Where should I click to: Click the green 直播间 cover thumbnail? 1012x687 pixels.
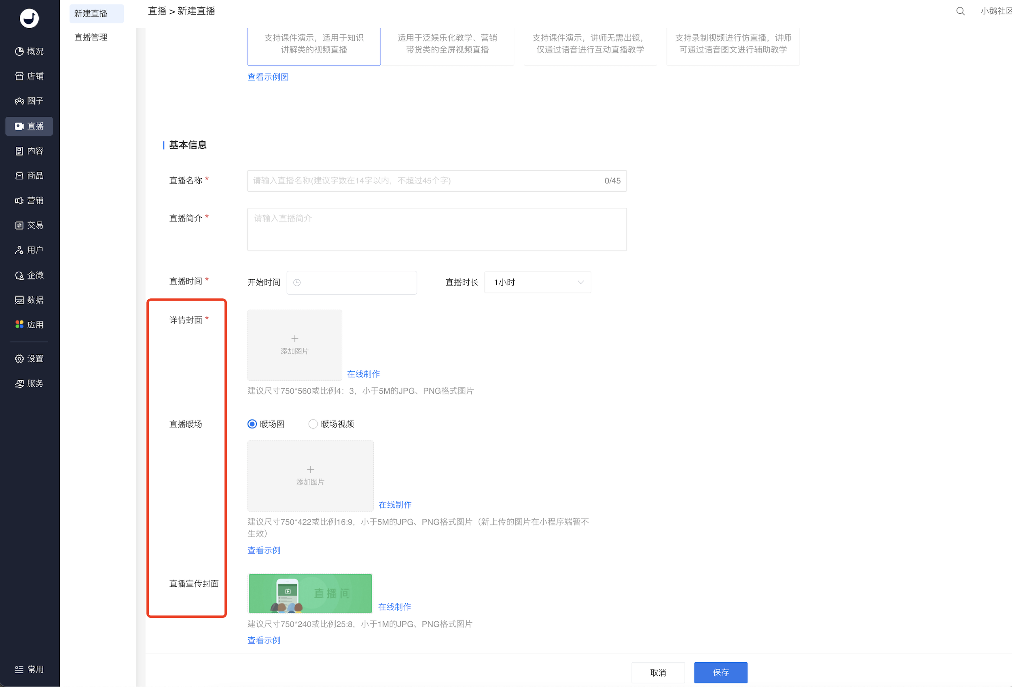pyautogui.click(x=311, y=594)
